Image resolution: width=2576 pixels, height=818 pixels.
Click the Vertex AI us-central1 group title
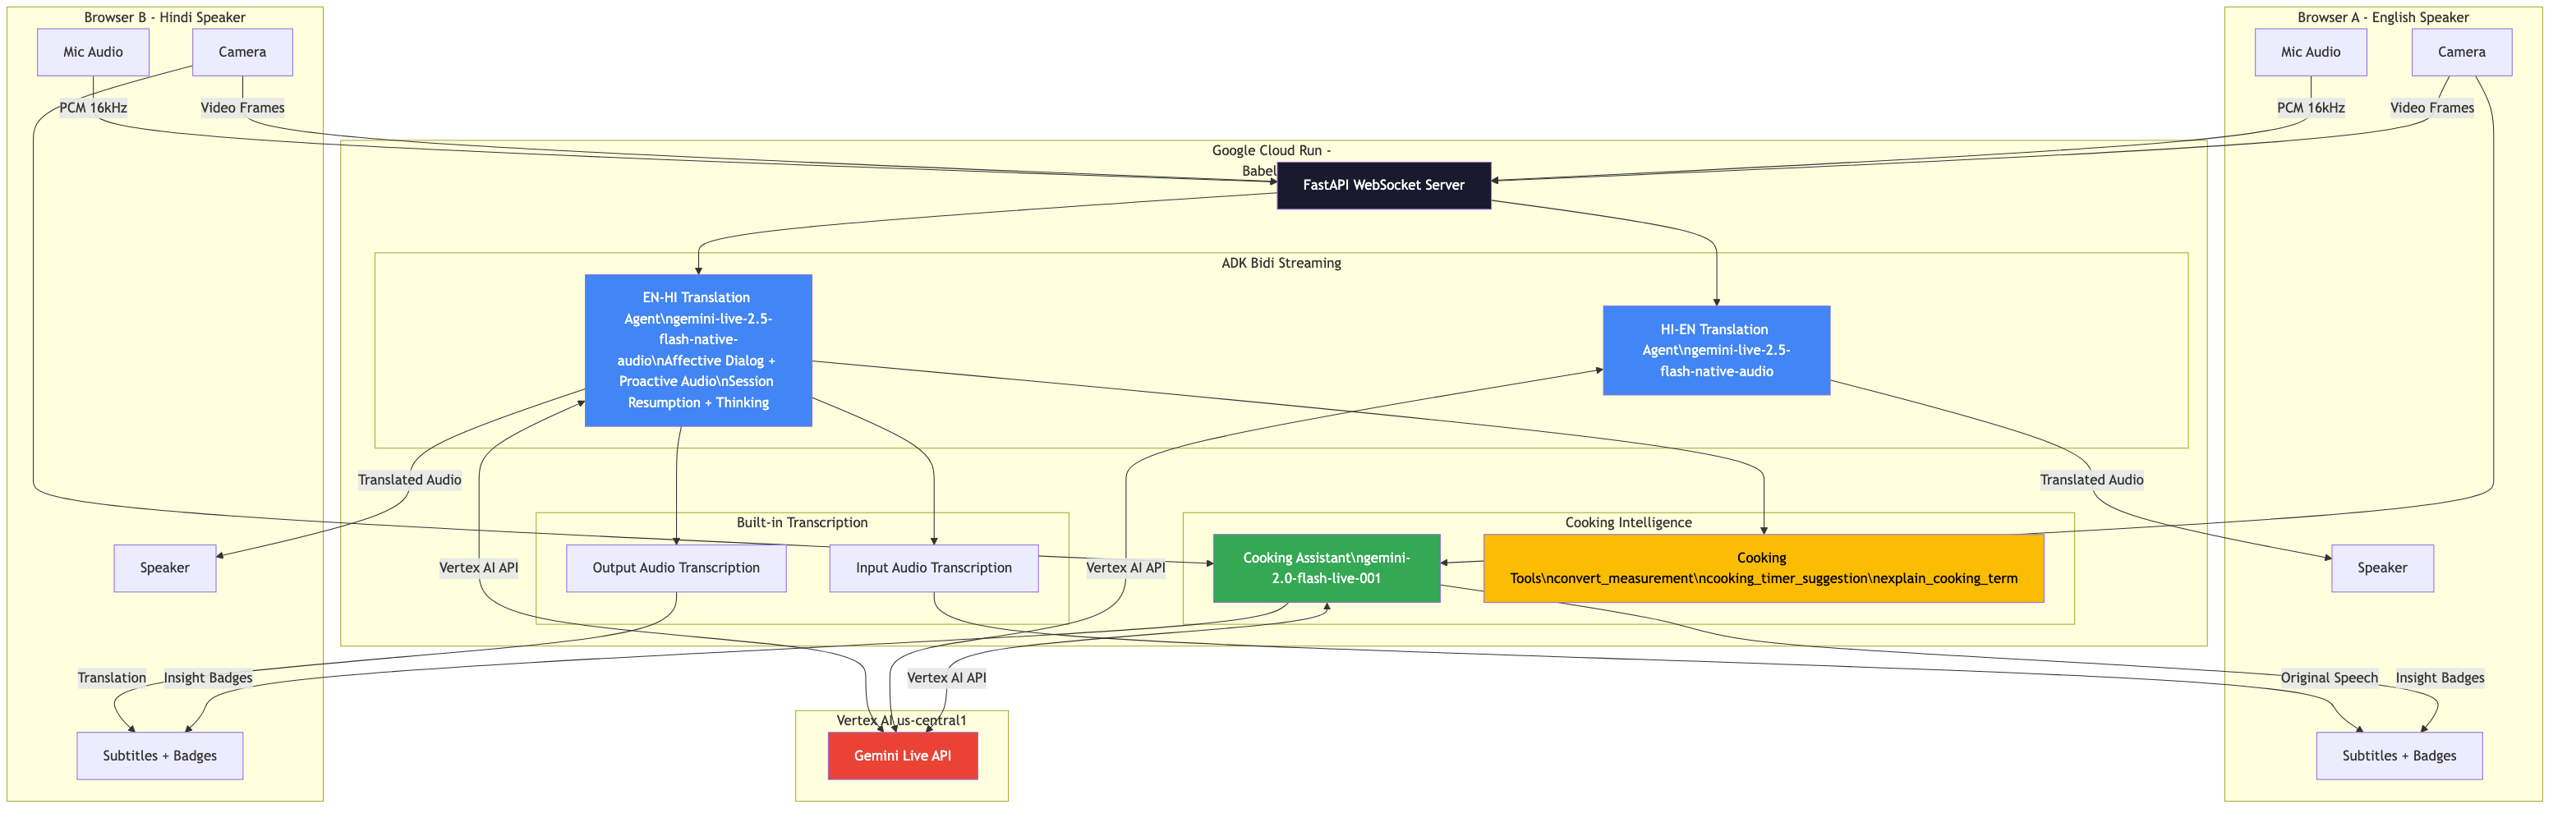901,721
